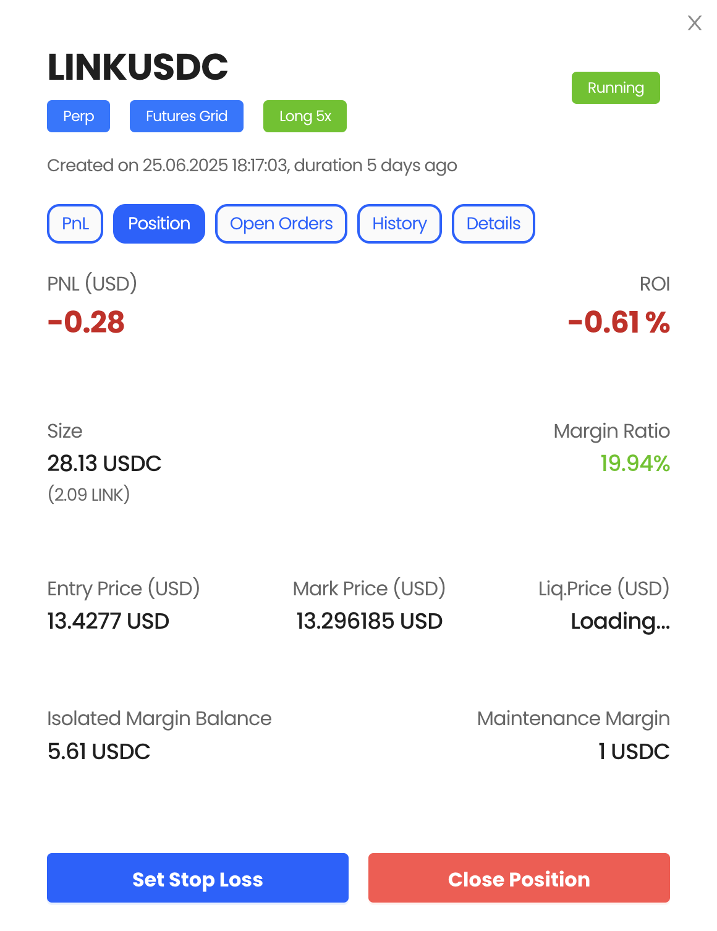717x931 pixels.
Task: Click the margin ratio 19.94%
Action: (x=635, y=463)
